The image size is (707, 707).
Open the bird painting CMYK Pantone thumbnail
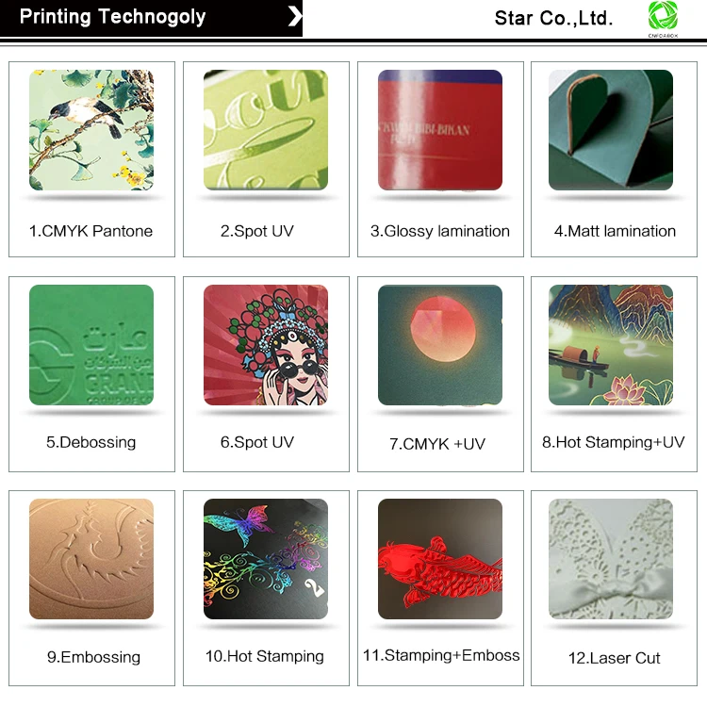coord(91,130)
